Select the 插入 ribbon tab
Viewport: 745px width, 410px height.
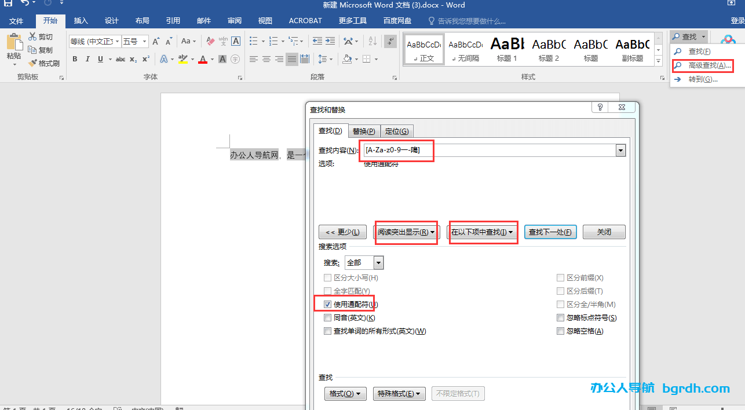coord(81,20)
